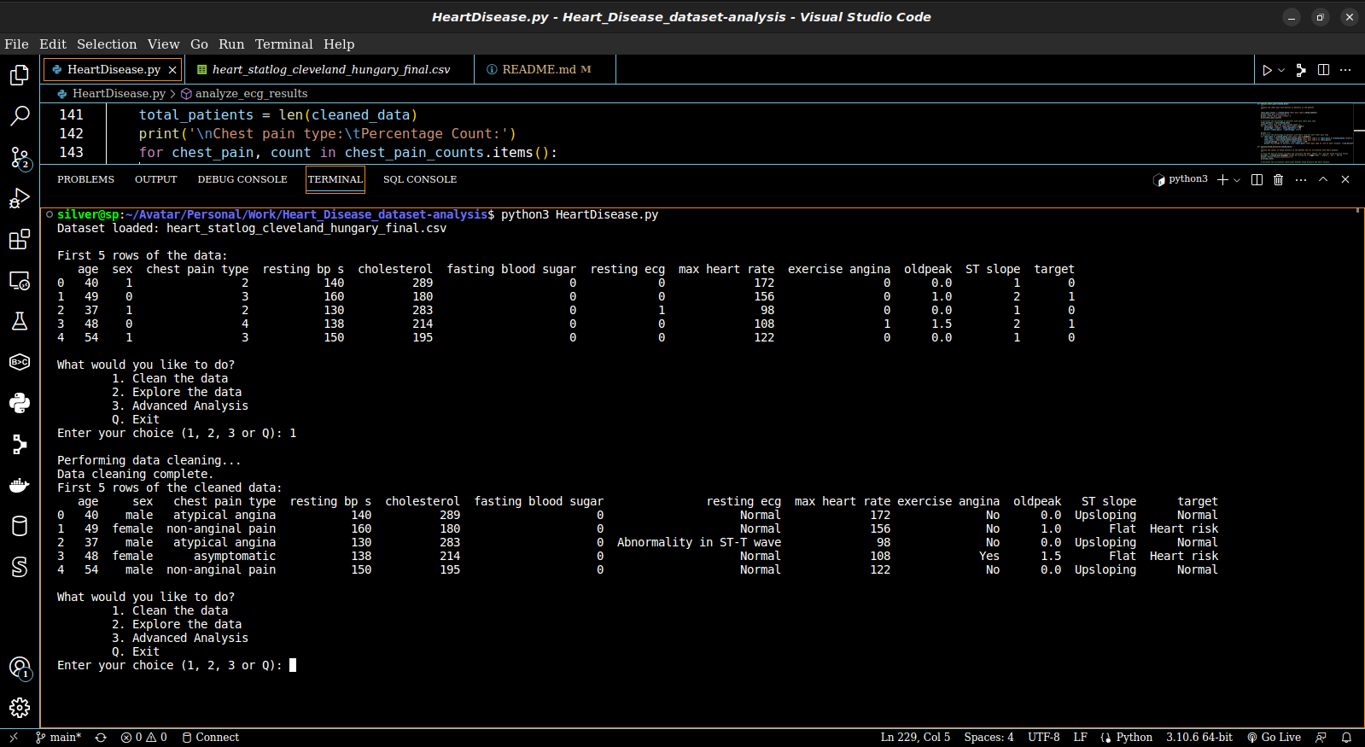Viewport: 1365px width, 747px height.
Task: Open the Testing flask icon
Action: [x=20, y=321]
